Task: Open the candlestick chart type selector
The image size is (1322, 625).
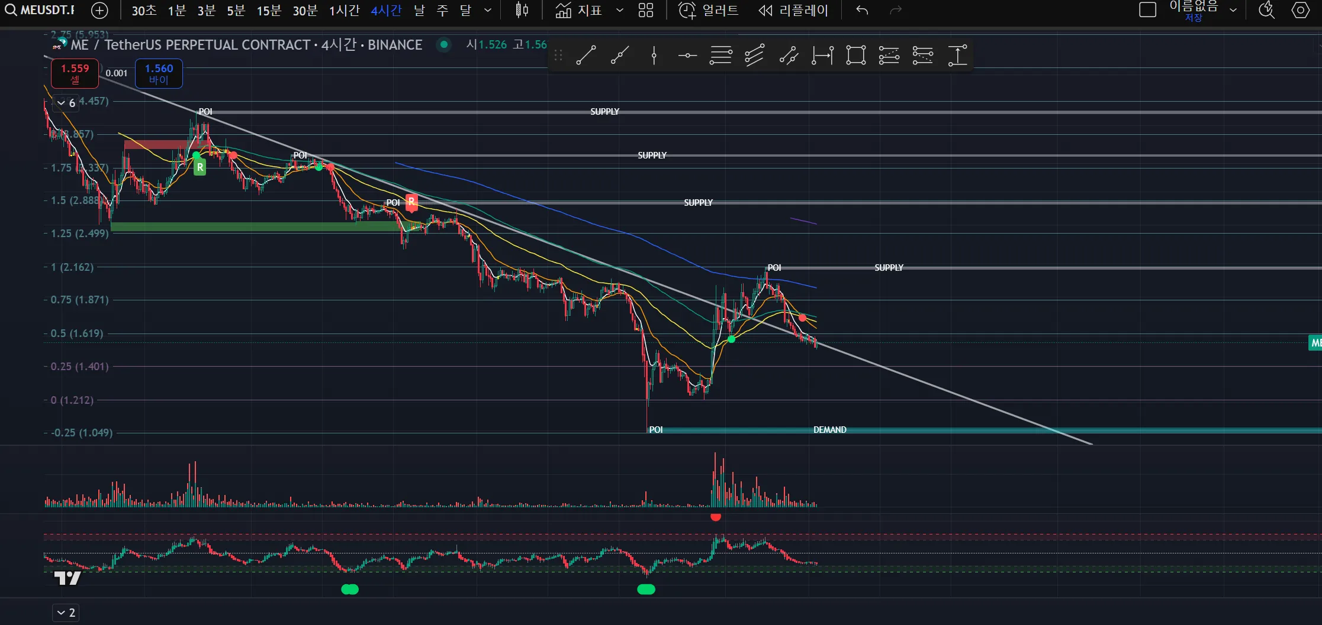Action: click(522, 10)
